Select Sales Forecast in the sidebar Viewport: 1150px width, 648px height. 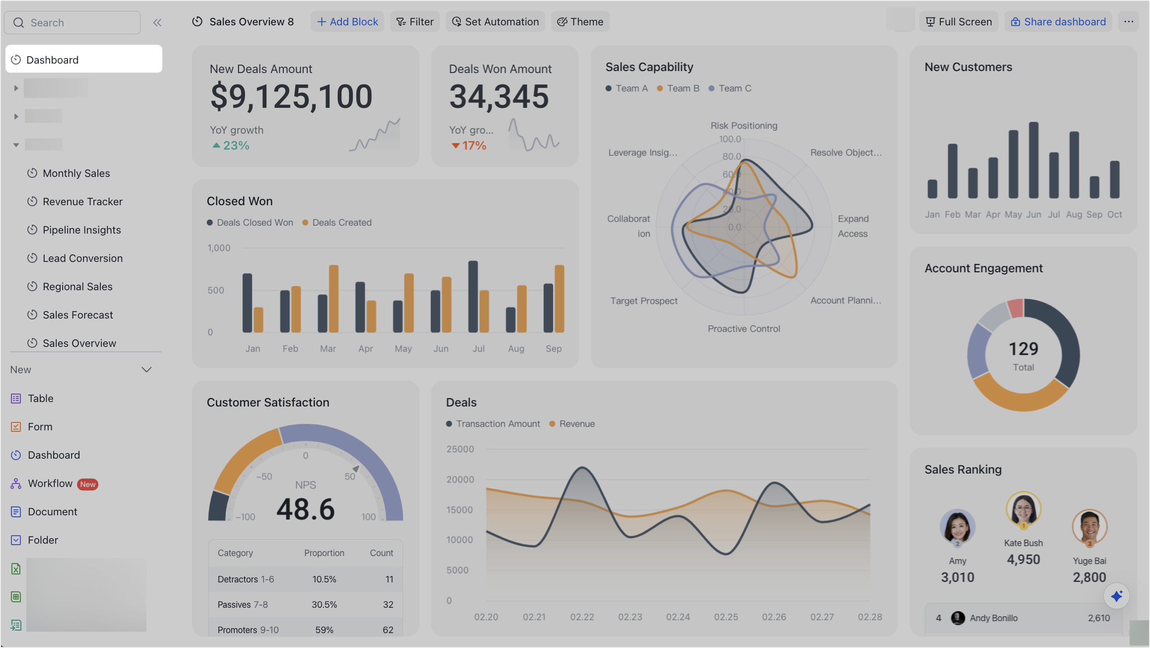77,315
